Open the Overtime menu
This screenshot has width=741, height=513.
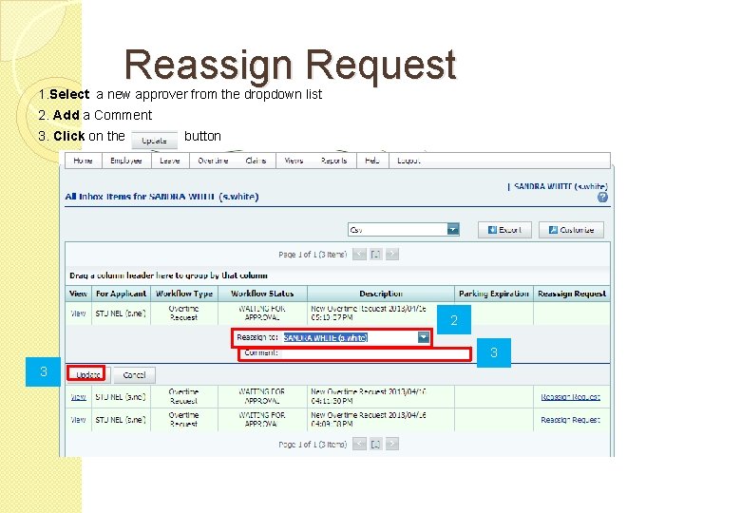[x=213, y=161]
